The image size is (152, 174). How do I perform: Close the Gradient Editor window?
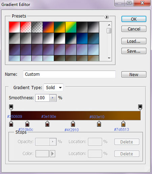coord(142,3)
